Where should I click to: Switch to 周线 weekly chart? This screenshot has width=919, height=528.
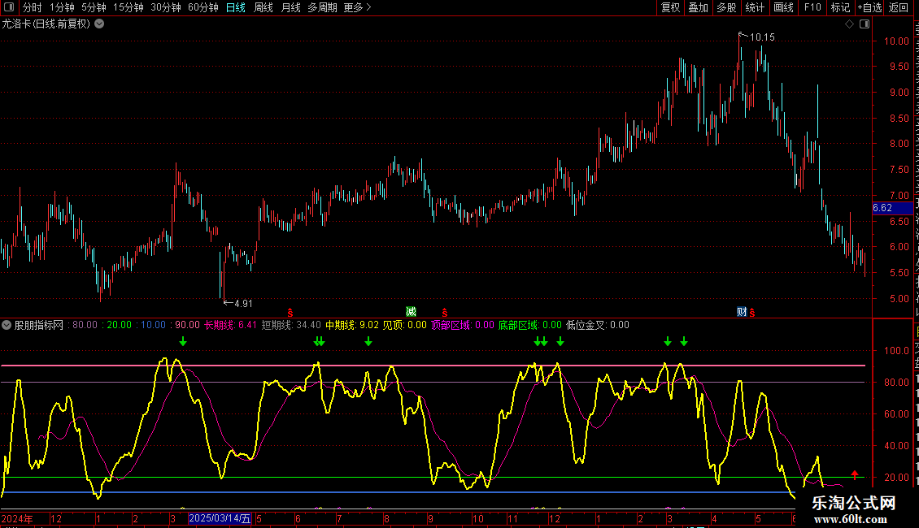pos(264,7)
